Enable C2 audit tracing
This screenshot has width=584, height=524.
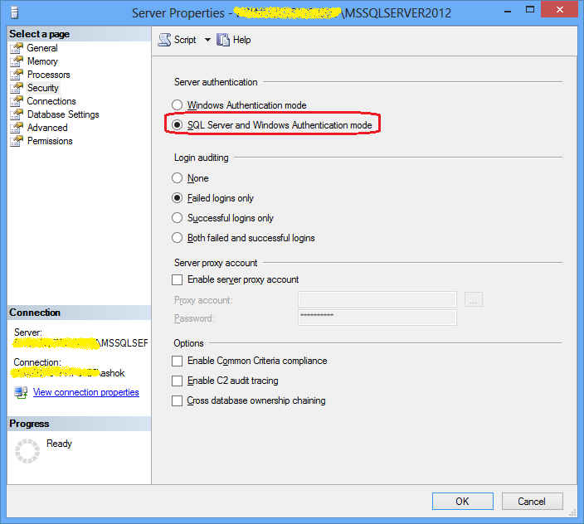(177, 381)
